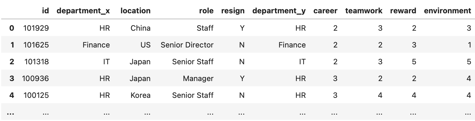Select the 'location' column header
This screenshot has width=475, height=121.
[135, 11]
